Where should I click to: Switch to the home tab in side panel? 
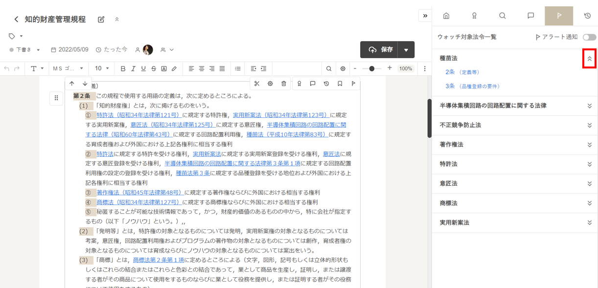coord(446,16)
